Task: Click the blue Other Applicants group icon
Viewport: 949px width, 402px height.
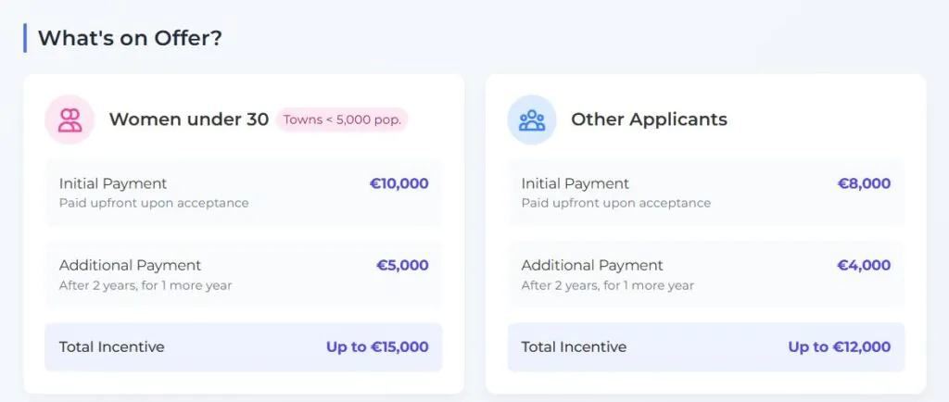Action: pyautogui.click(x=531, y=119)
